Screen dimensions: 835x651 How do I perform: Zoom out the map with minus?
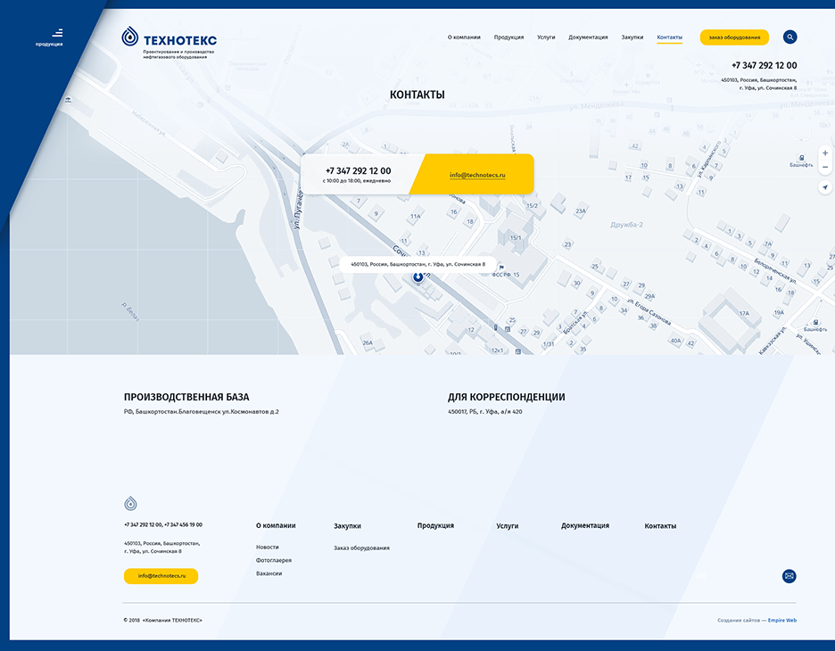[x=825, y=167]
